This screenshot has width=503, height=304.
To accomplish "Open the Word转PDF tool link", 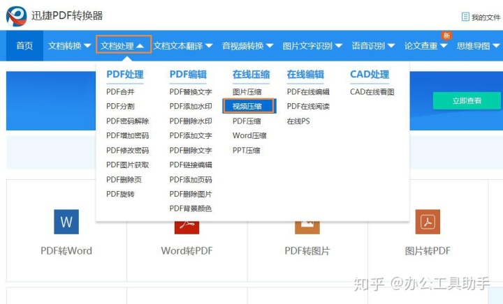I will (187, 250).
